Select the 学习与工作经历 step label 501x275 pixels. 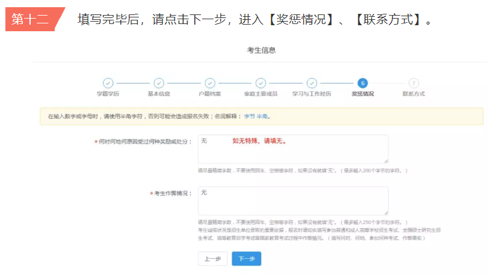point(312,94)
